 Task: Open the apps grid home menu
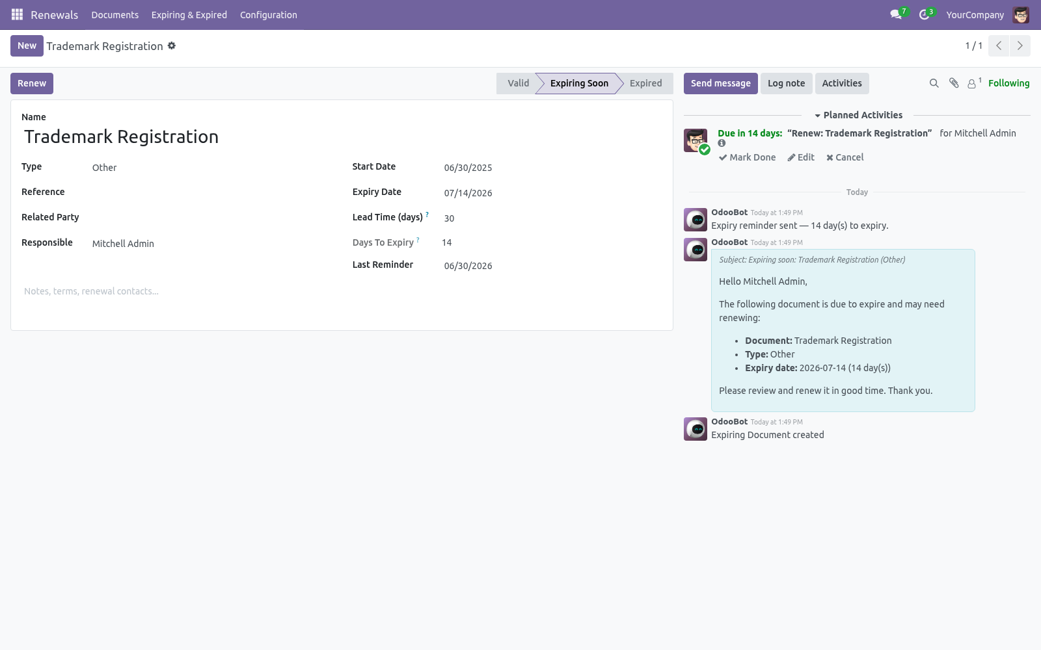(18, 14)
